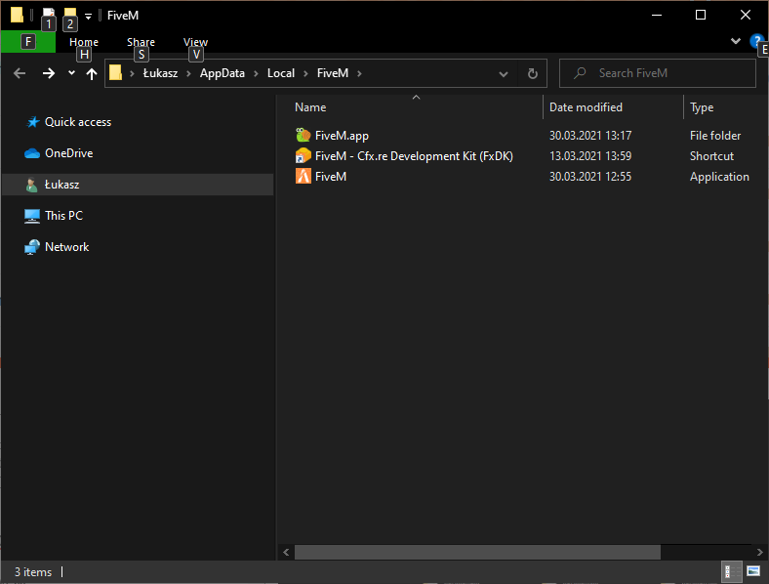Open recent locations dropdown

pos(71,72)
